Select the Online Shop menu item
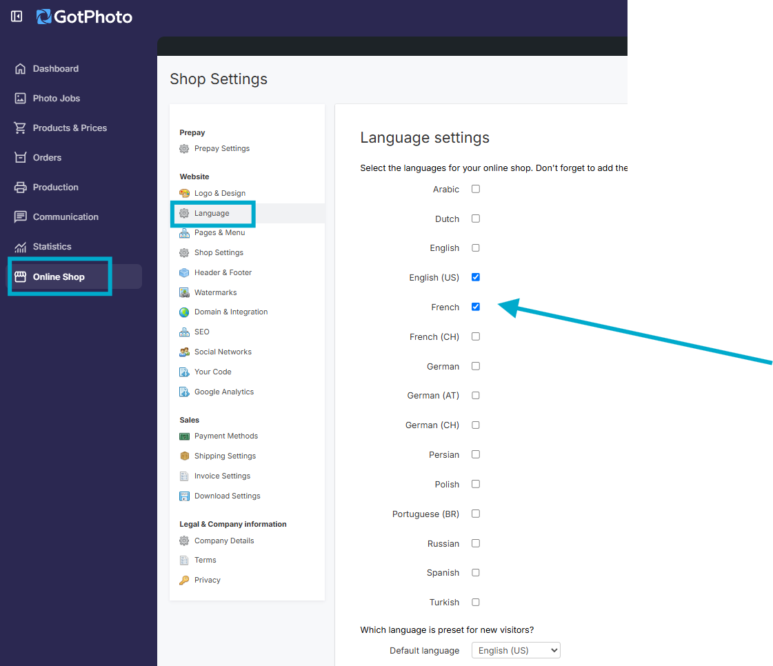 [59, 276]
